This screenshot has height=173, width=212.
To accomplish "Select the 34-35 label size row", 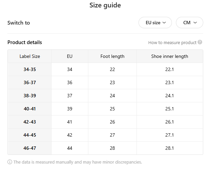I will tap(105, 69).
